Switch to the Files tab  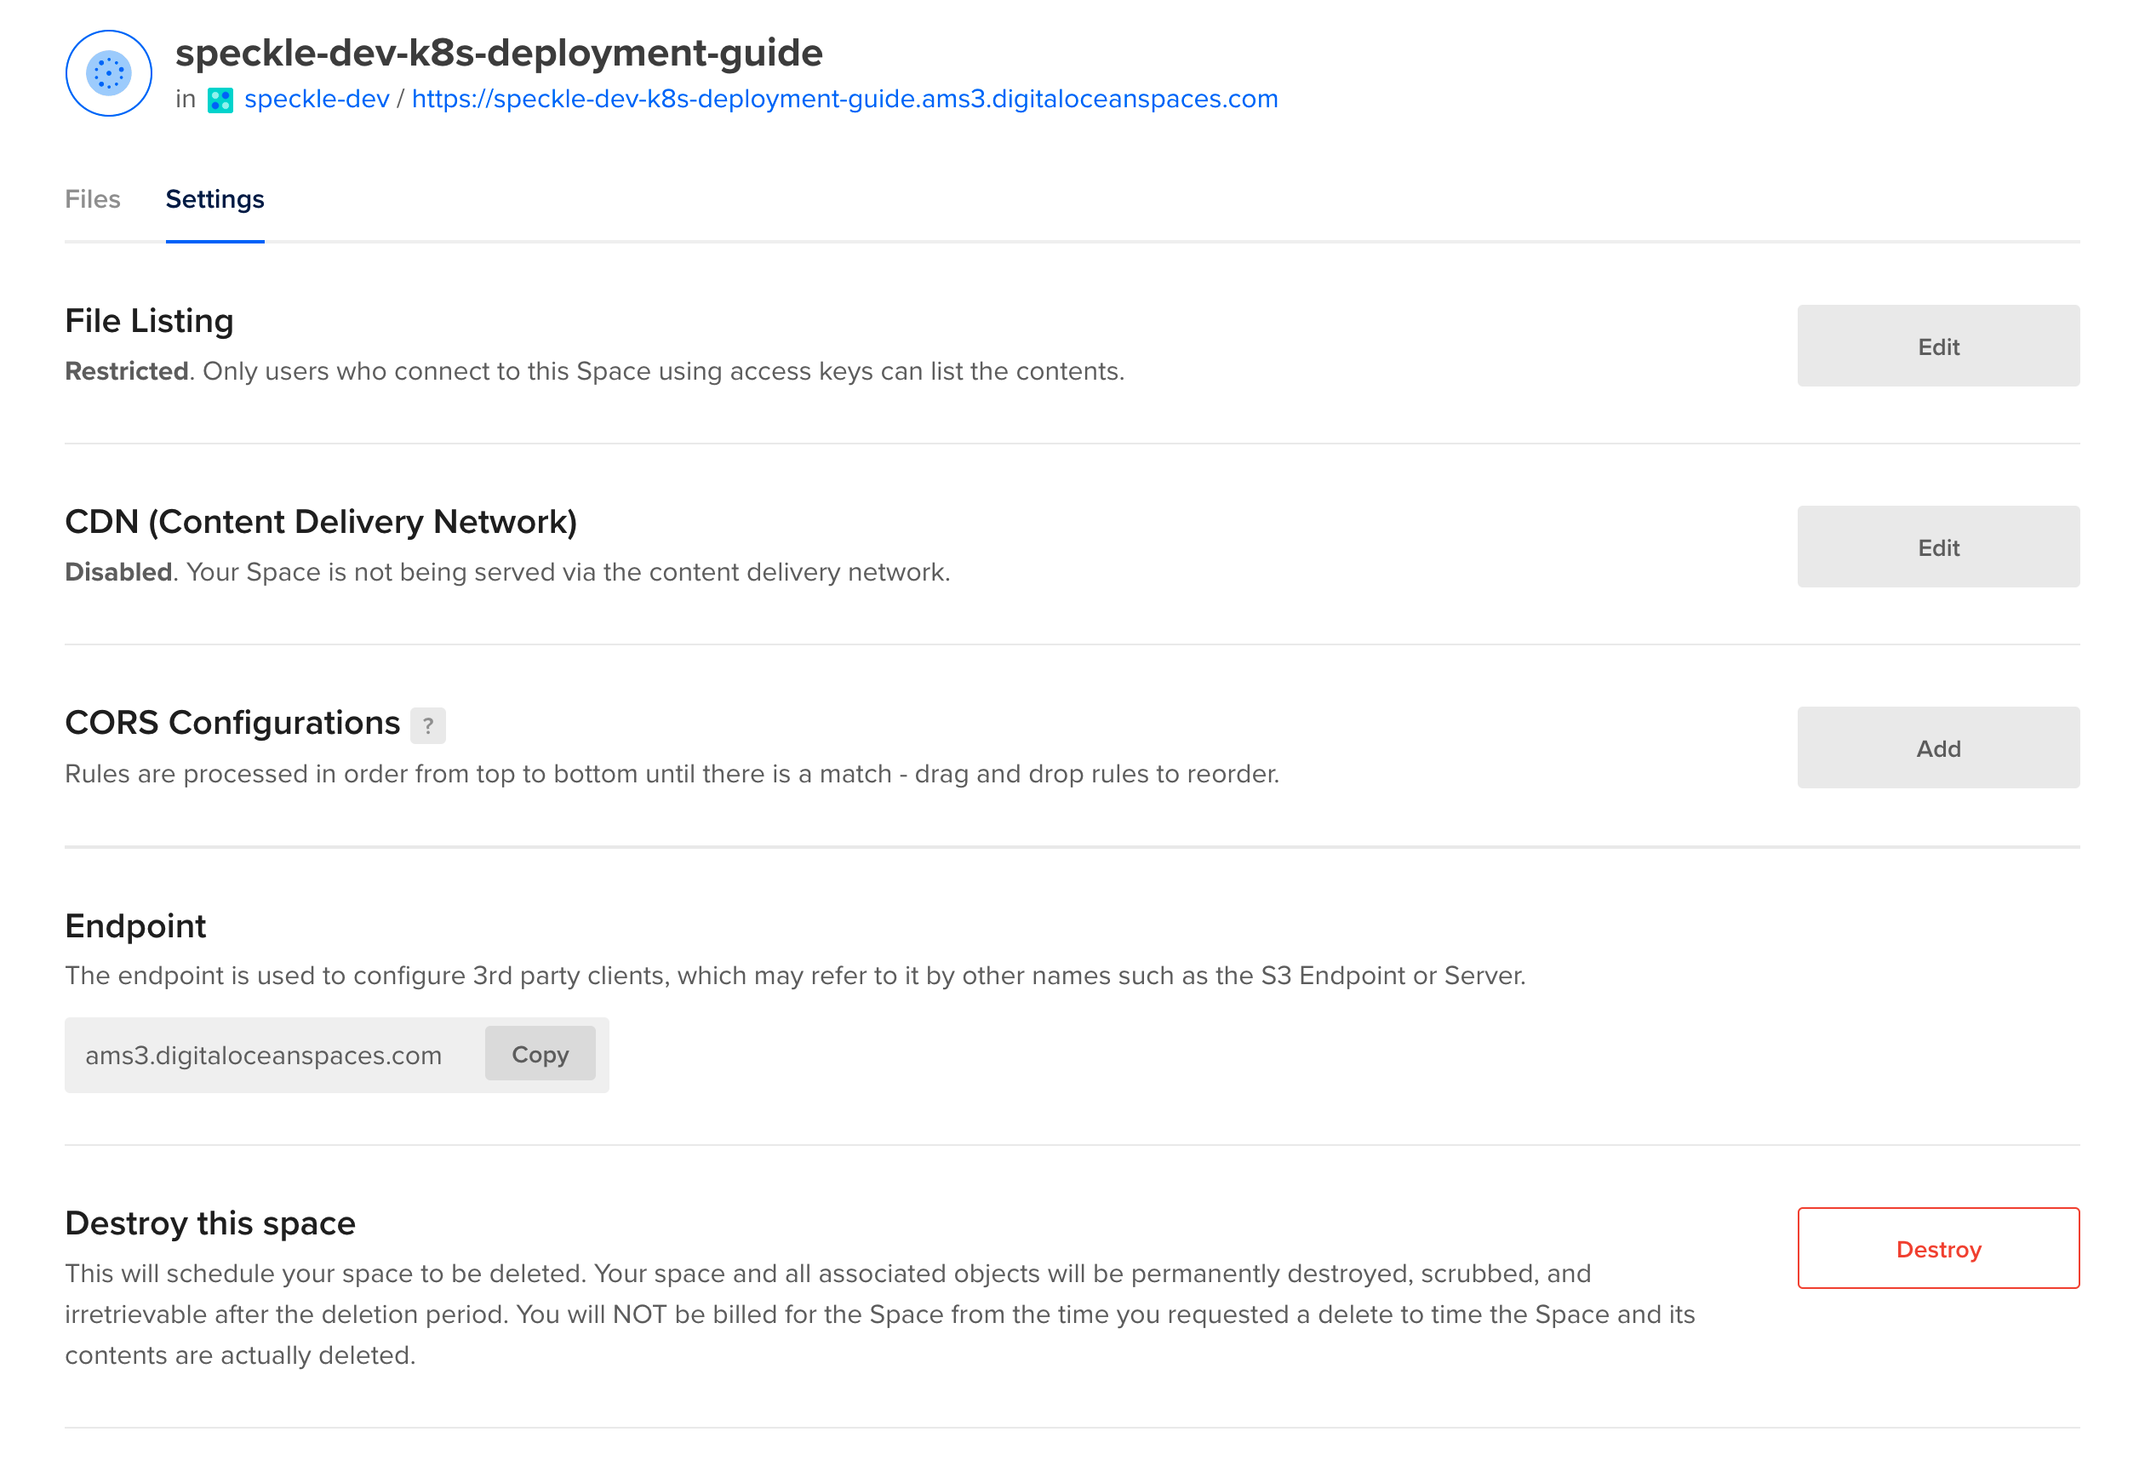pos(92,199)
